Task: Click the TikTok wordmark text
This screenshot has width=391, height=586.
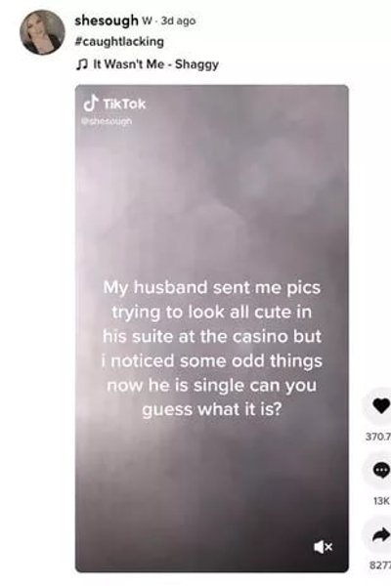Action: (124, 104)
